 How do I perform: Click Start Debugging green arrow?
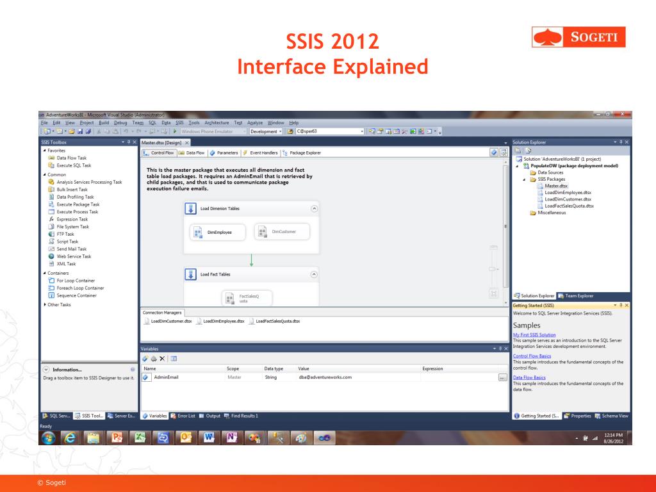tap(175, 131)
